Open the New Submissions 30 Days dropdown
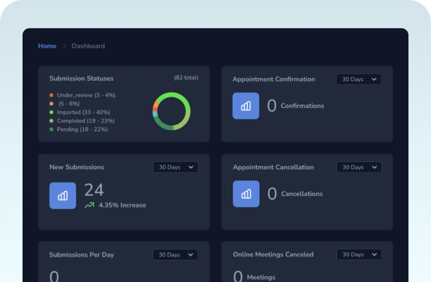431x282 pixels. click(x=176, y=167)
